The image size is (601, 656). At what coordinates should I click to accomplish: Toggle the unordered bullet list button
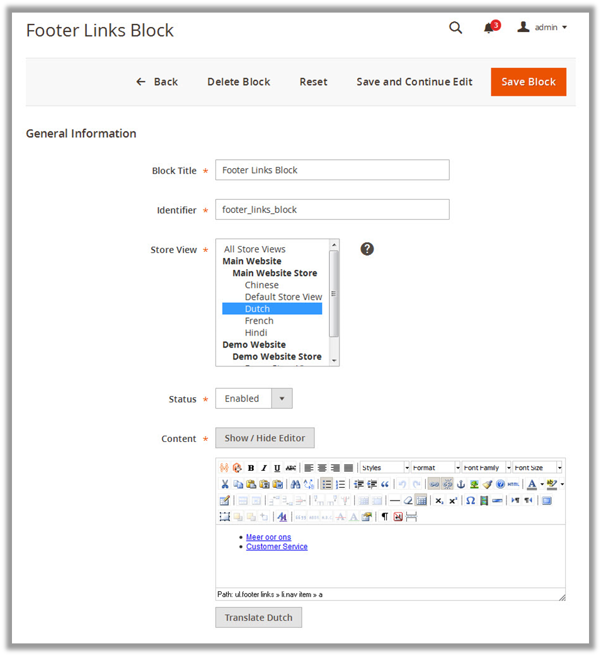click(x=326, y=484)
